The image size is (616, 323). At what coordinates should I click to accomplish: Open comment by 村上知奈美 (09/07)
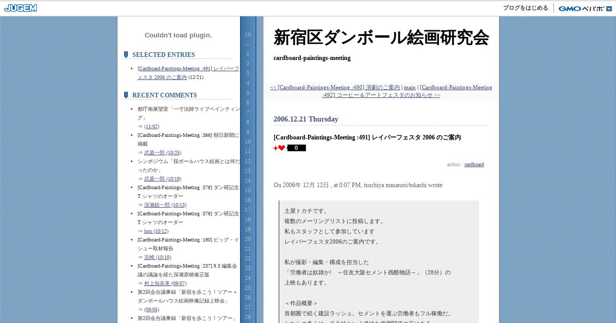click(165, 284)
